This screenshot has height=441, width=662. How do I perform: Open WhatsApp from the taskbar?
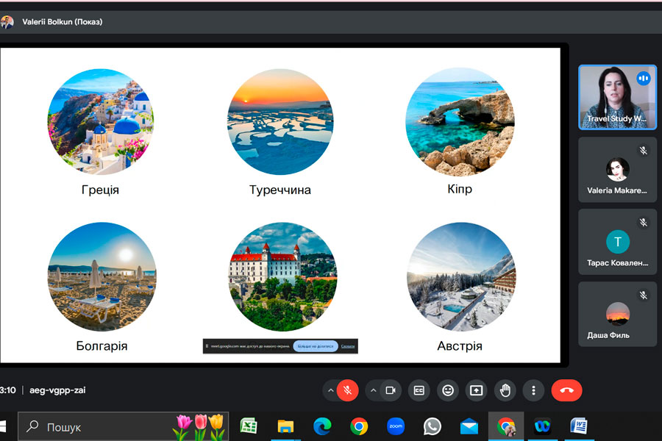click(433, 426)
